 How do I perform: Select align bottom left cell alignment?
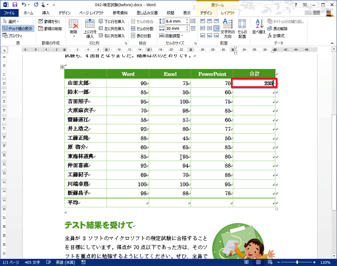pos(203,35)
